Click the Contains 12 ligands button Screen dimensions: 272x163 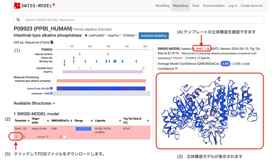198,58
